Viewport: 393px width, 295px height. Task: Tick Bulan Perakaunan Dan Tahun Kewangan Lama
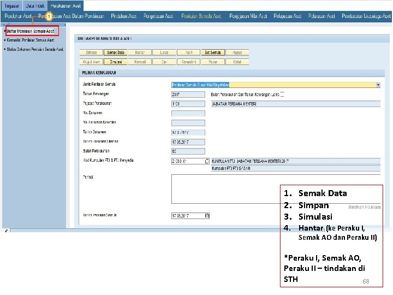pyautogui.click(x=282, y=95)
